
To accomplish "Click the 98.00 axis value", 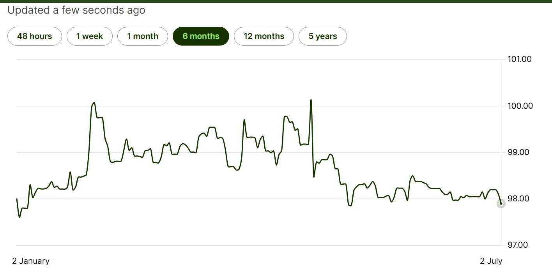I will 518,199.
